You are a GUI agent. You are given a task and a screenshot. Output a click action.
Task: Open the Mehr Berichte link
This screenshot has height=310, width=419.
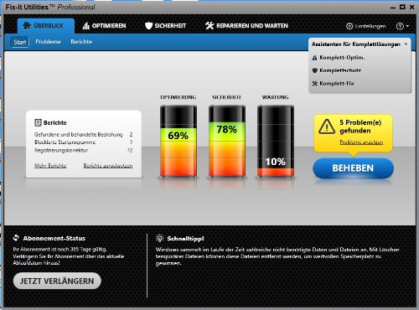(50, 166)
